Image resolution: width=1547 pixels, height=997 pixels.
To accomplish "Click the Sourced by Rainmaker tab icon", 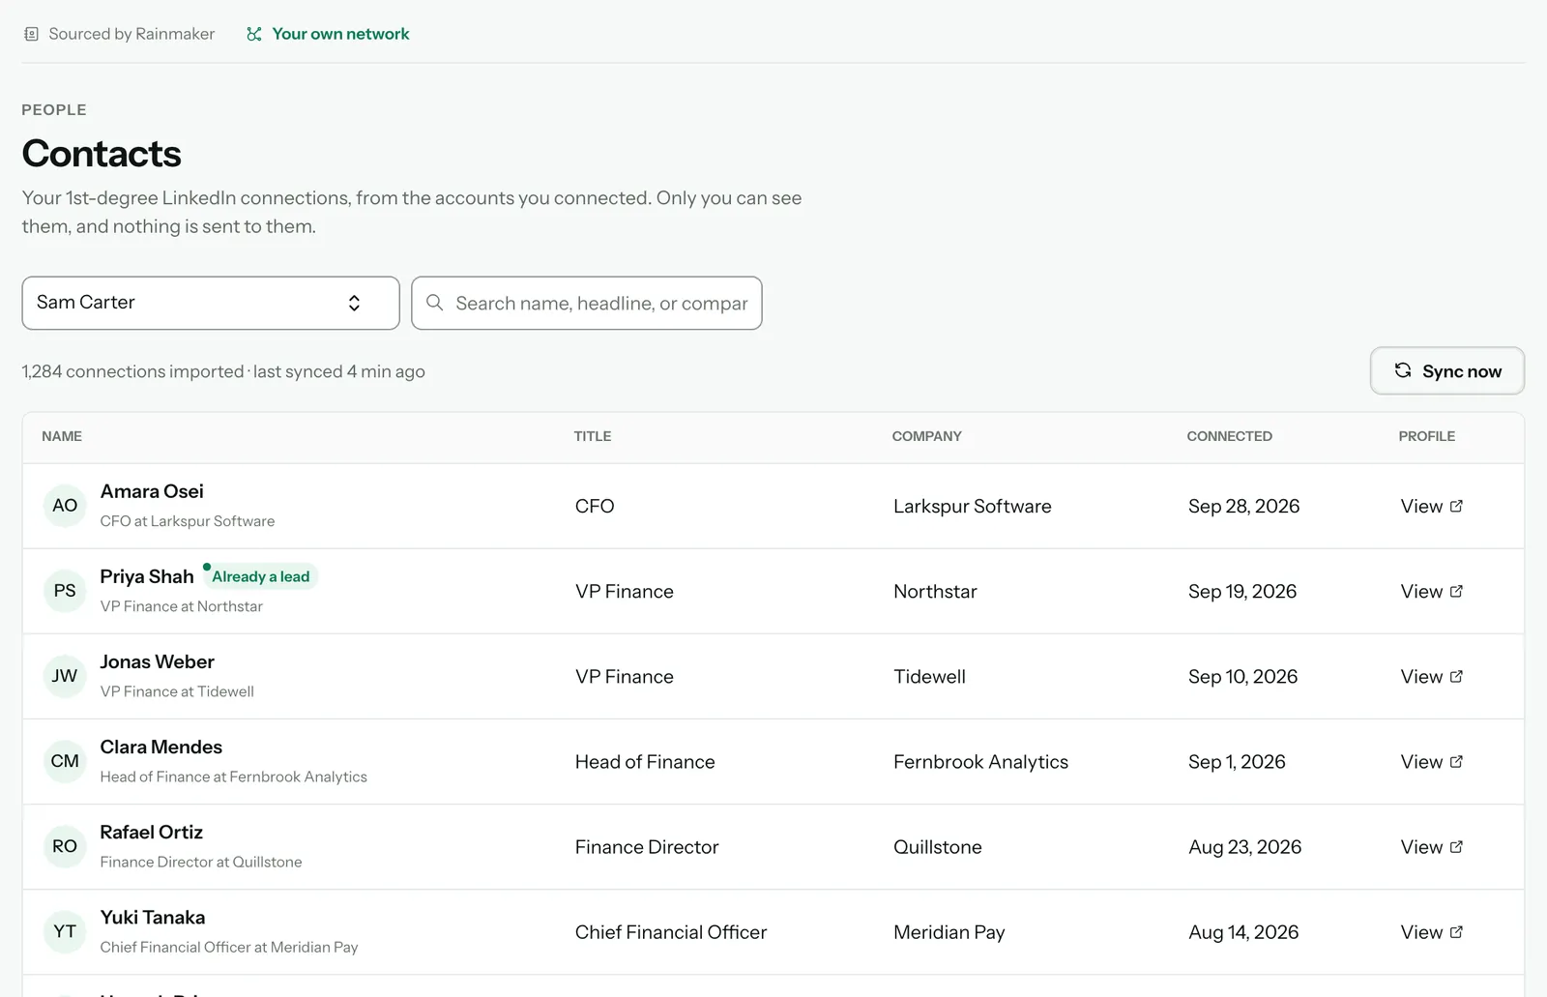I will (x=31, y=34).
